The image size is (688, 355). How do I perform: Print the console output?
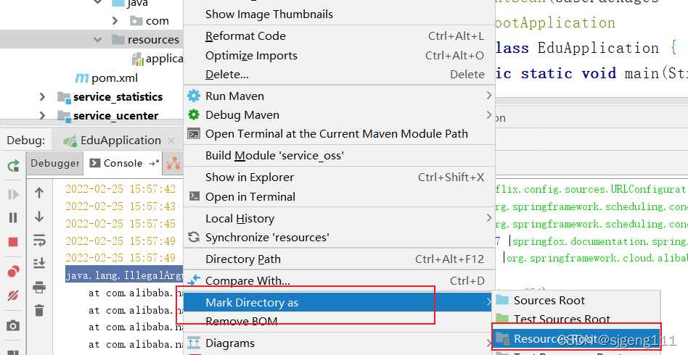[x=39, y=287]
